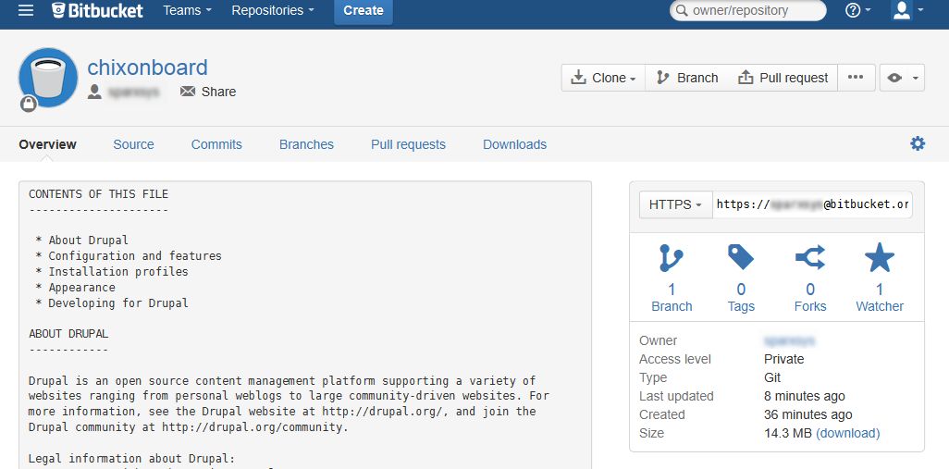Click the '* Appearance' line
Viewport: 949px width, 469px height.
(x=75, y=288)
